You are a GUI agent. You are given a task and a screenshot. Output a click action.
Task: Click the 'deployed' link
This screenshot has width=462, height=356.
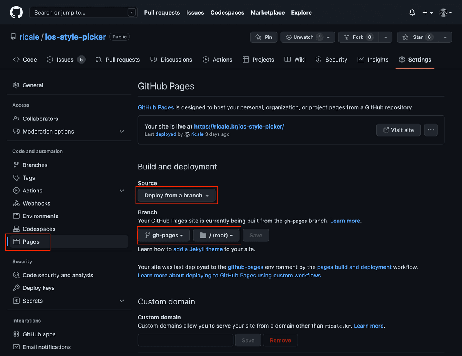pyautogui.click(x=166, y=134)
